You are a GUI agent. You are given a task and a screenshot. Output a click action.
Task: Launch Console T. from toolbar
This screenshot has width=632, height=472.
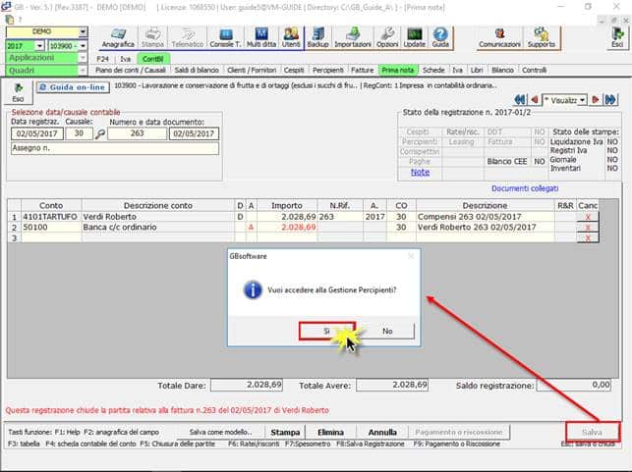tap(225, 38)
